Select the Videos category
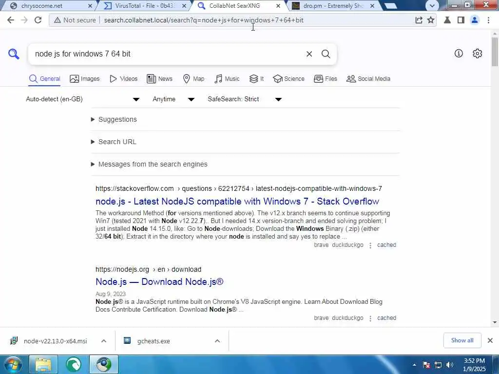 tap(123, 79)
